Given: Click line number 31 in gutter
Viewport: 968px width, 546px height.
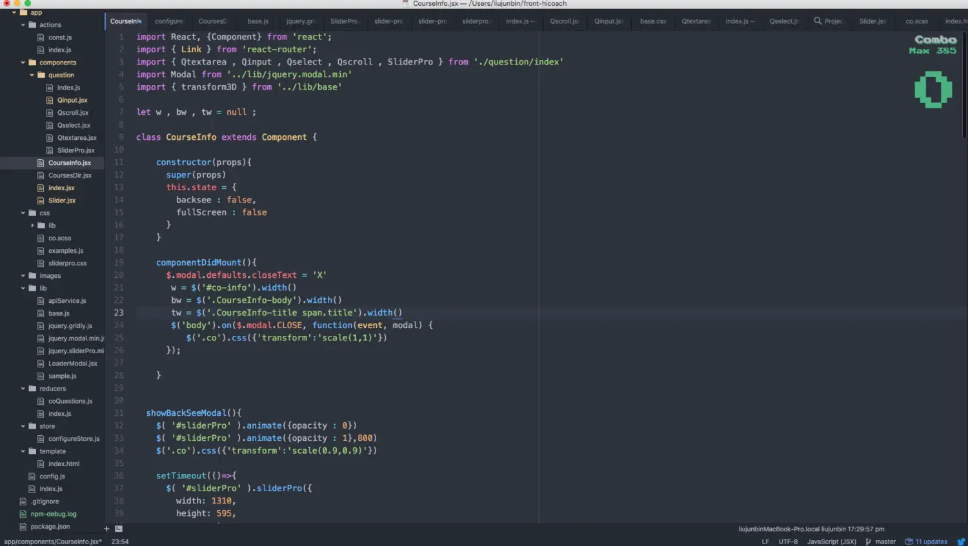Looking at the screenshot, I should pos(119,413).
